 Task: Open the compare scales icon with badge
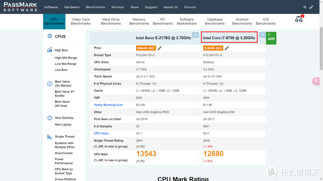[x=299, y=19]
